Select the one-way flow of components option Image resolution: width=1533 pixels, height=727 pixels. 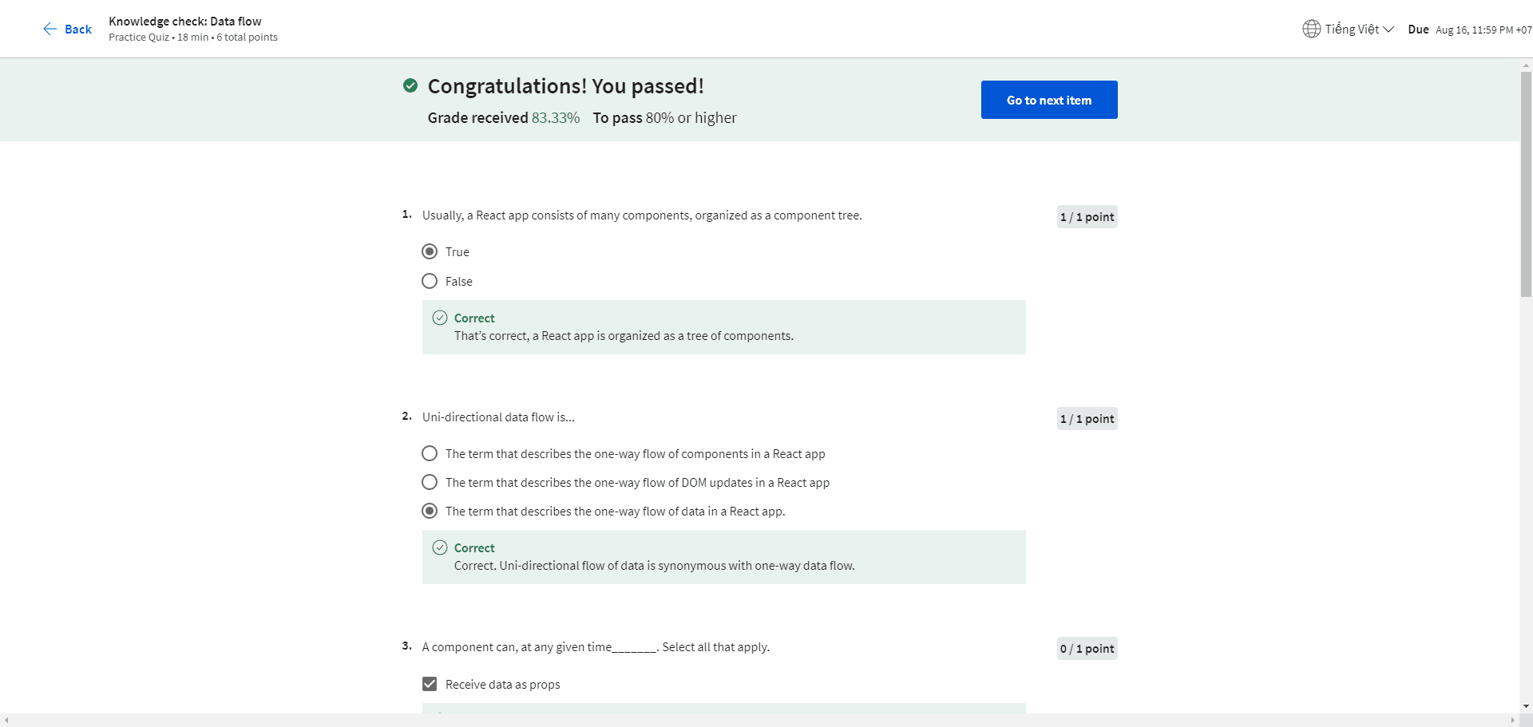pyautogui.click(x=430, y=454)
